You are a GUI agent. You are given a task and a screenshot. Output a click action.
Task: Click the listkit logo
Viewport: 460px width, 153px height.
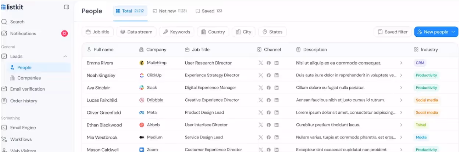pyautogui.click(x=13, y=7)
